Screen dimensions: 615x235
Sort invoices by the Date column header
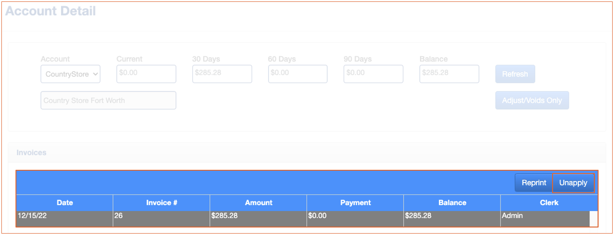click(65, 203)
